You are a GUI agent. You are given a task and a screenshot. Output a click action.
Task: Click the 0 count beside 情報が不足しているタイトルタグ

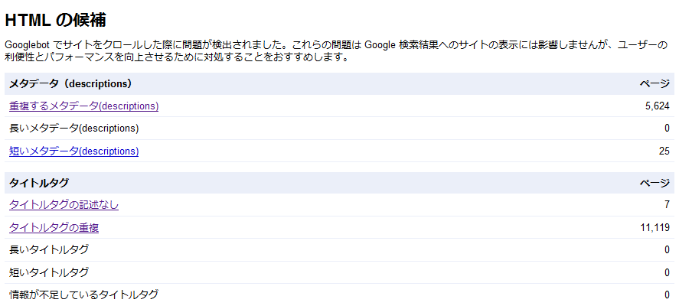pyautogui.click(x=667, y=295)
